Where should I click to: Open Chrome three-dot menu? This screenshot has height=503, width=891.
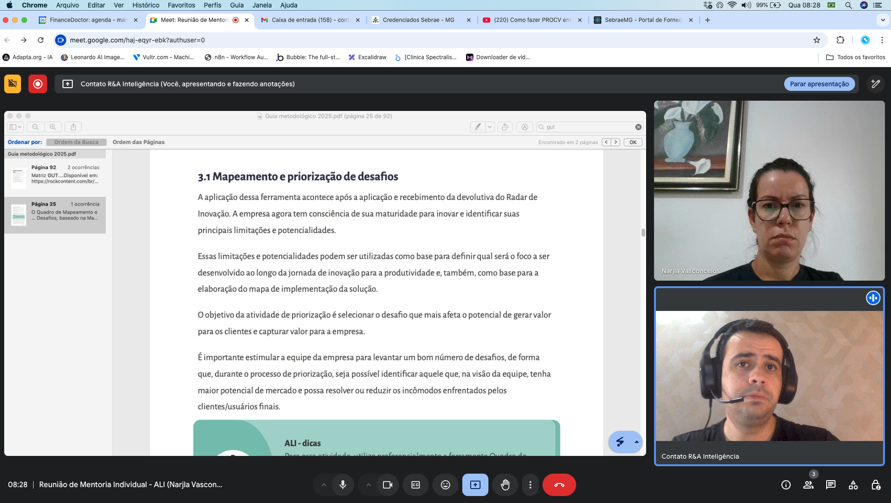click(x=882, y=40)
